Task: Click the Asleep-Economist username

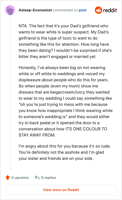Action: [x=35, y=10]
